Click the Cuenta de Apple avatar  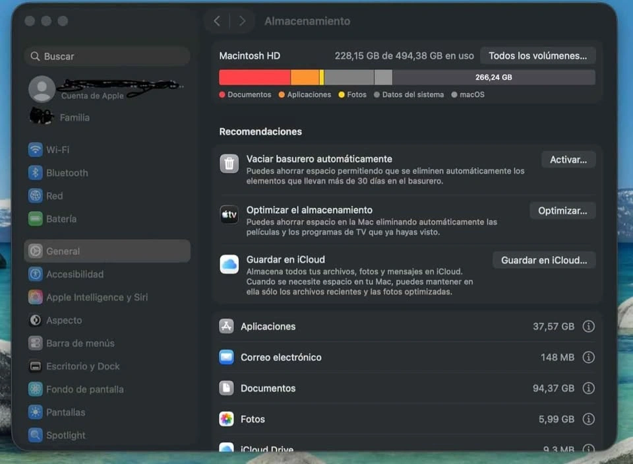click(x=42, y=88)
